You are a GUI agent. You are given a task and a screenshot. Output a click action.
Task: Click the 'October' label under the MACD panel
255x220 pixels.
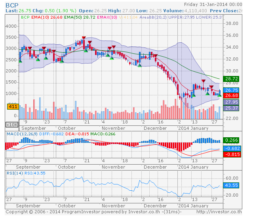pyautogui.click(x=67, y=167)
